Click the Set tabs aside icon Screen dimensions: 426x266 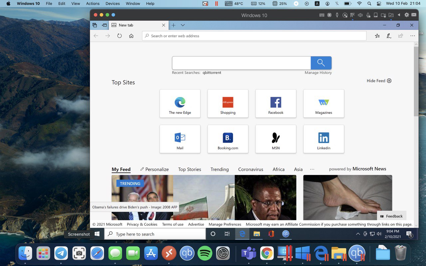coord(104,25)
